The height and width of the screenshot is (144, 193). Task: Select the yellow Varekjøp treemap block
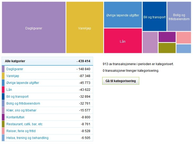[x=84, y=28]
